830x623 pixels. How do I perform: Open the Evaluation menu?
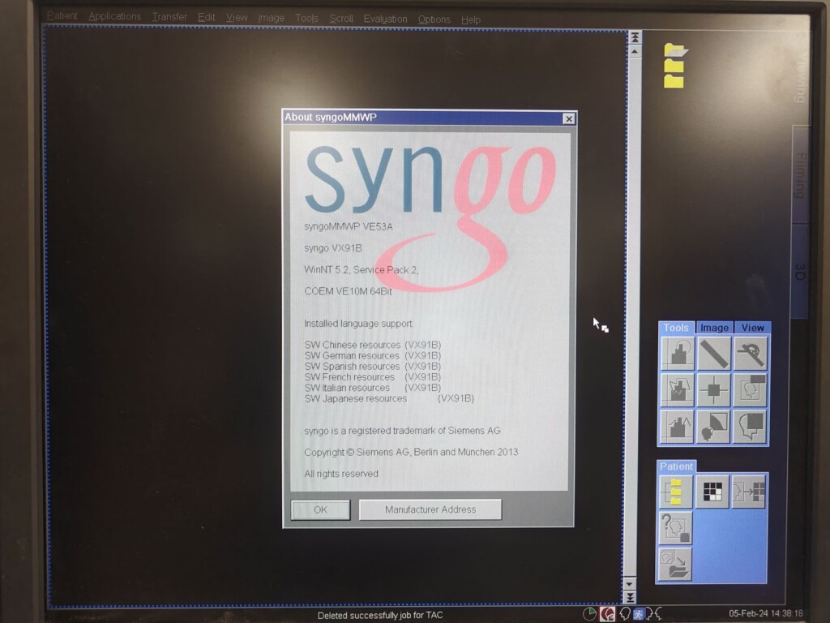pyautogui.click(x=385, y=19)
